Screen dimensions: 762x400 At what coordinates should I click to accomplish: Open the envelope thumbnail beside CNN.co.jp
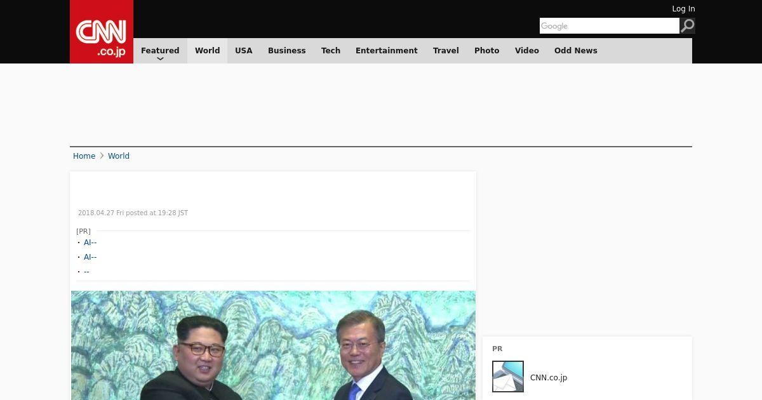[508, 377]
